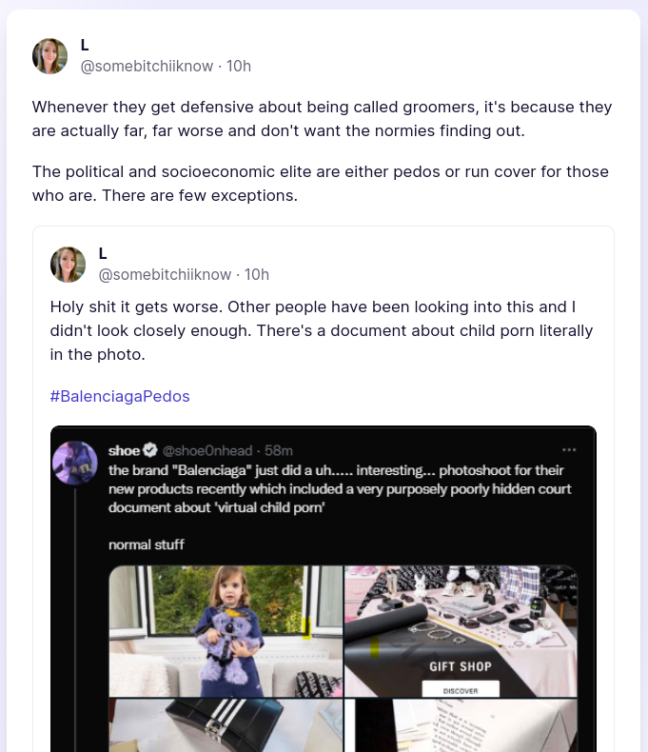Open the quoted post's 10h timestamp

(x=257, y=274)
